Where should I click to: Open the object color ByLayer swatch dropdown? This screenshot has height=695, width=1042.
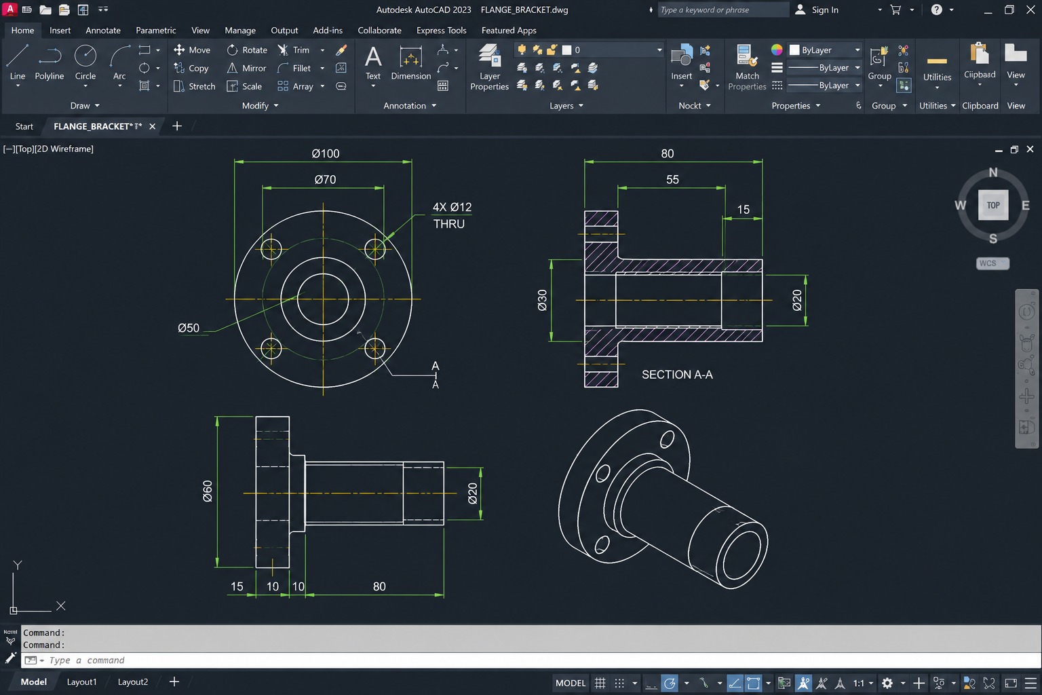[x=825, y=50]
